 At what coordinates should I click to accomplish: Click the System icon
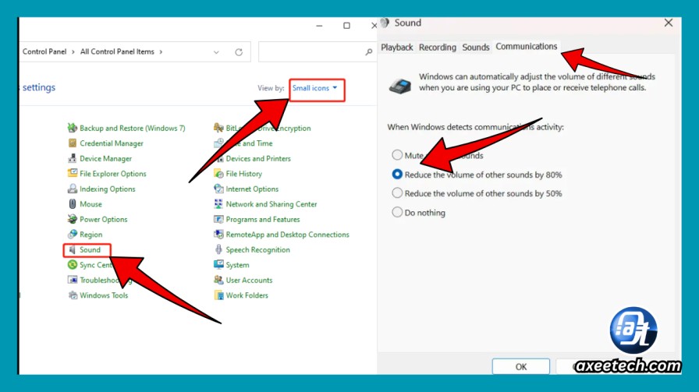(x=218, y=265)
